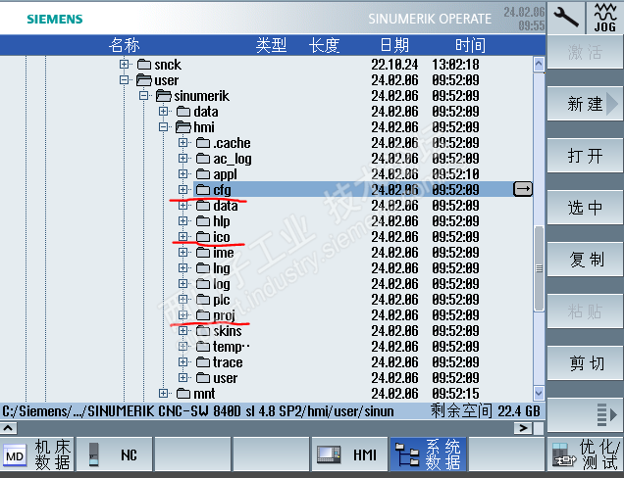Expand the cfg folder node
This screenshot has height=478, width=624.
[x=183, y=189]
